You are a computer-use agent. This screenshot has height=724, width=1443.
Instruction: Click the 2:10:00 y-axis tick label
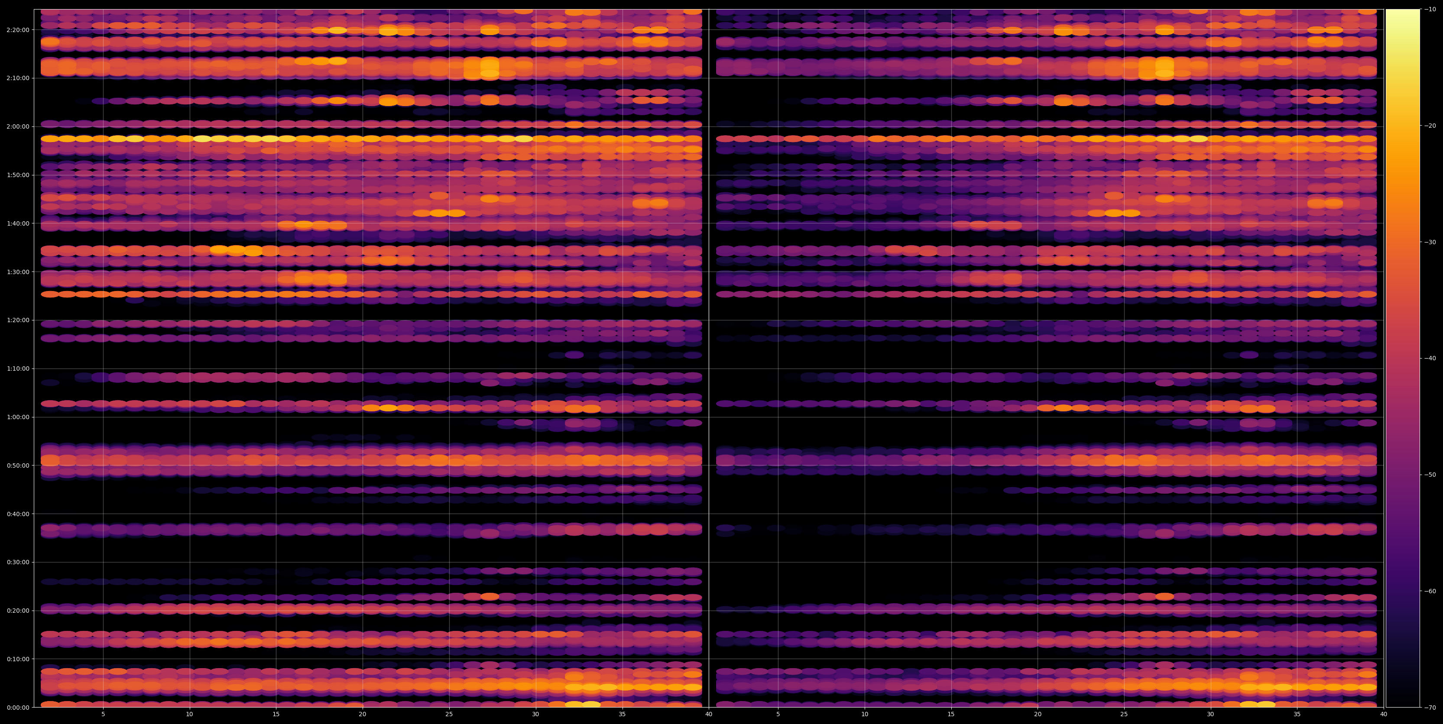18,78
